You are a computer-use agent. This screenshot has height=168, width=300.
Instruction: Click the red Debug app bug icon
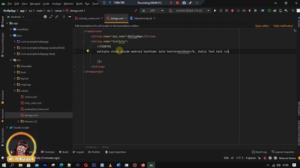(232, 11)
